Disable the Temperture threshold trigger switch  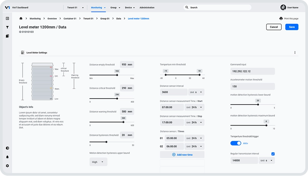coord(236,143)
